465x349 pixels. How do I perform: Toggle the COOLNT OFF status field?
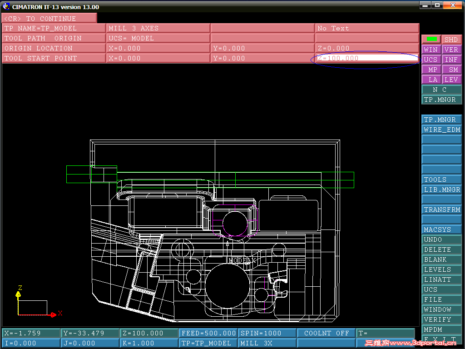326,333
